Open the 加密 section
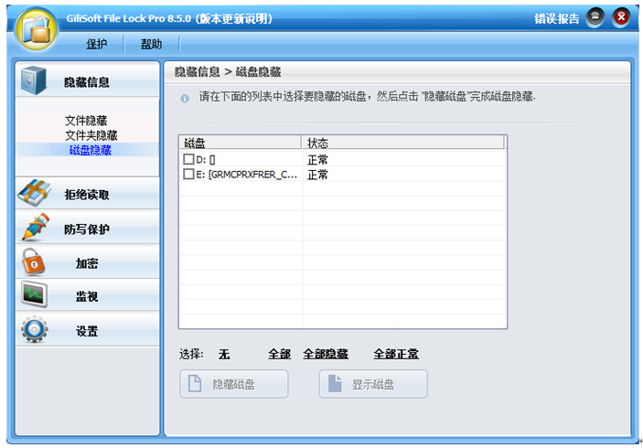643x448 pixels. click(87, 263)
